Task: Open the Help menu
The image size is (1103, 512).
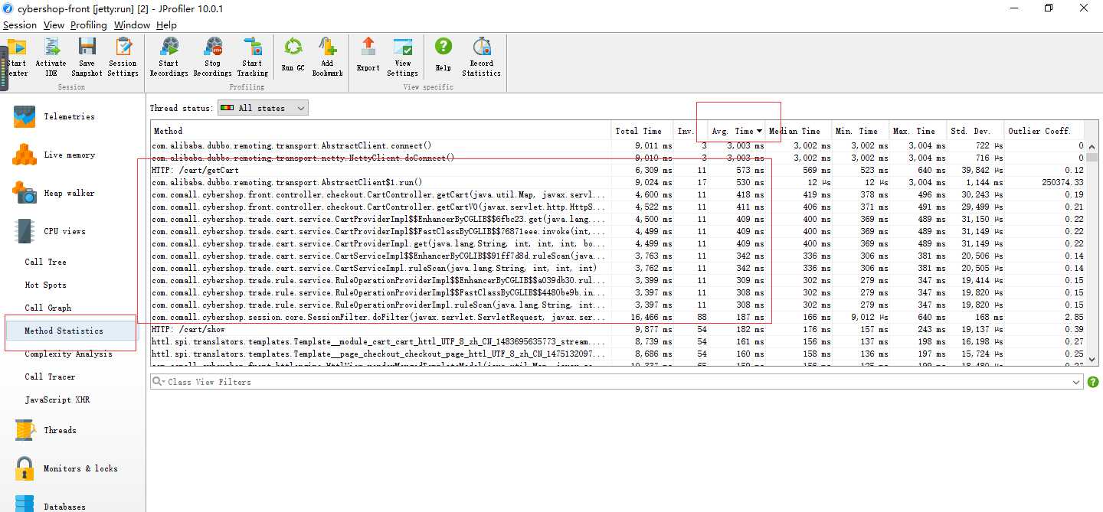Action: pyautogui.click(x=166, y=25)
